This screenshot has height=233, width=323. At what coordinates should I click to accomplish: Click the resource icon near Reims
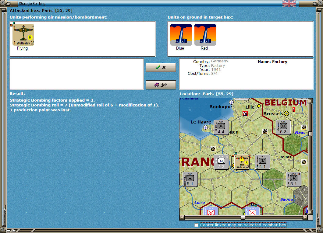coord(304,162)
